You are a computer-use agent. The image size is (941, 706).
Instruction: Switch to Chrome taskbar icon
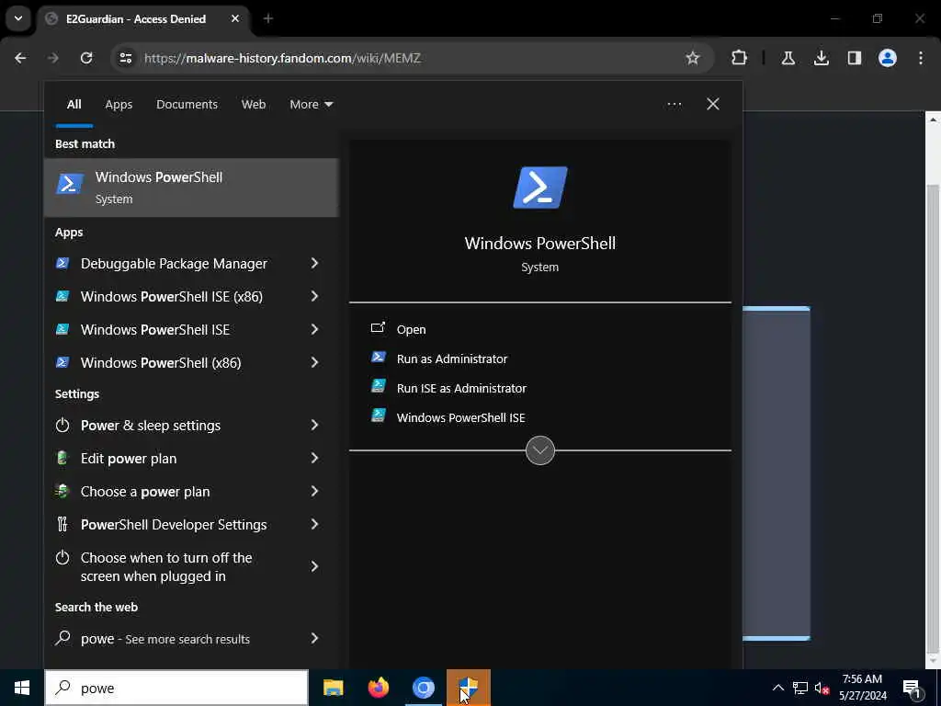point(423,688)
